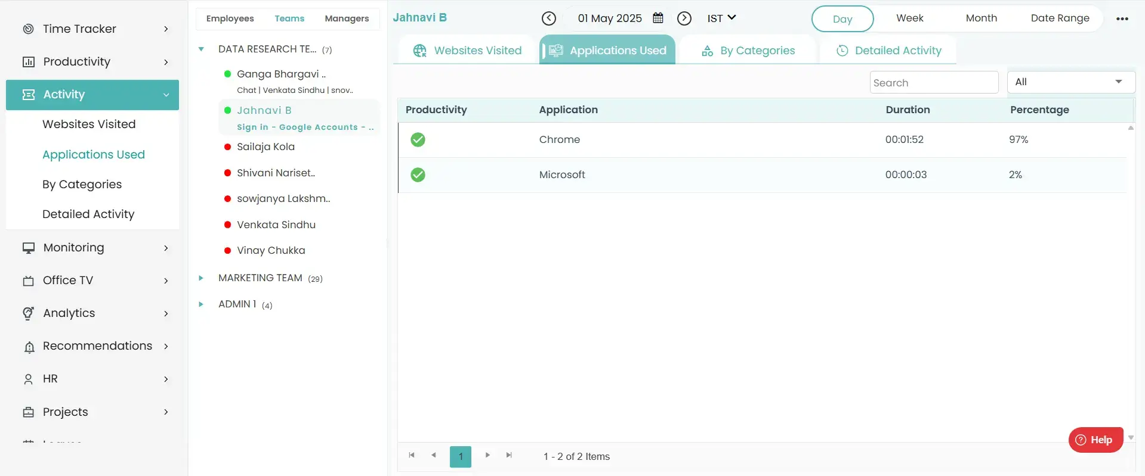This screenshot has width=1145, height=476.
Task: Click the Search input field
Action: coord(934,83)
